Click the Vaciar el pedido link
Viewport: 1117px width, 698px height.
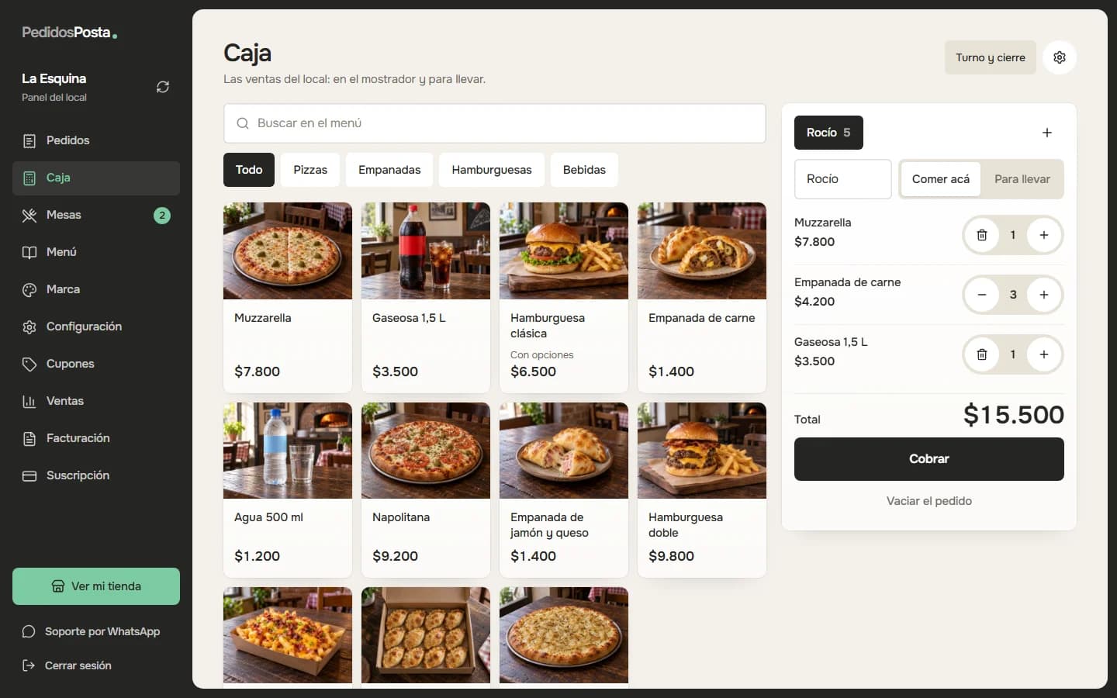[x=929, y=501]
